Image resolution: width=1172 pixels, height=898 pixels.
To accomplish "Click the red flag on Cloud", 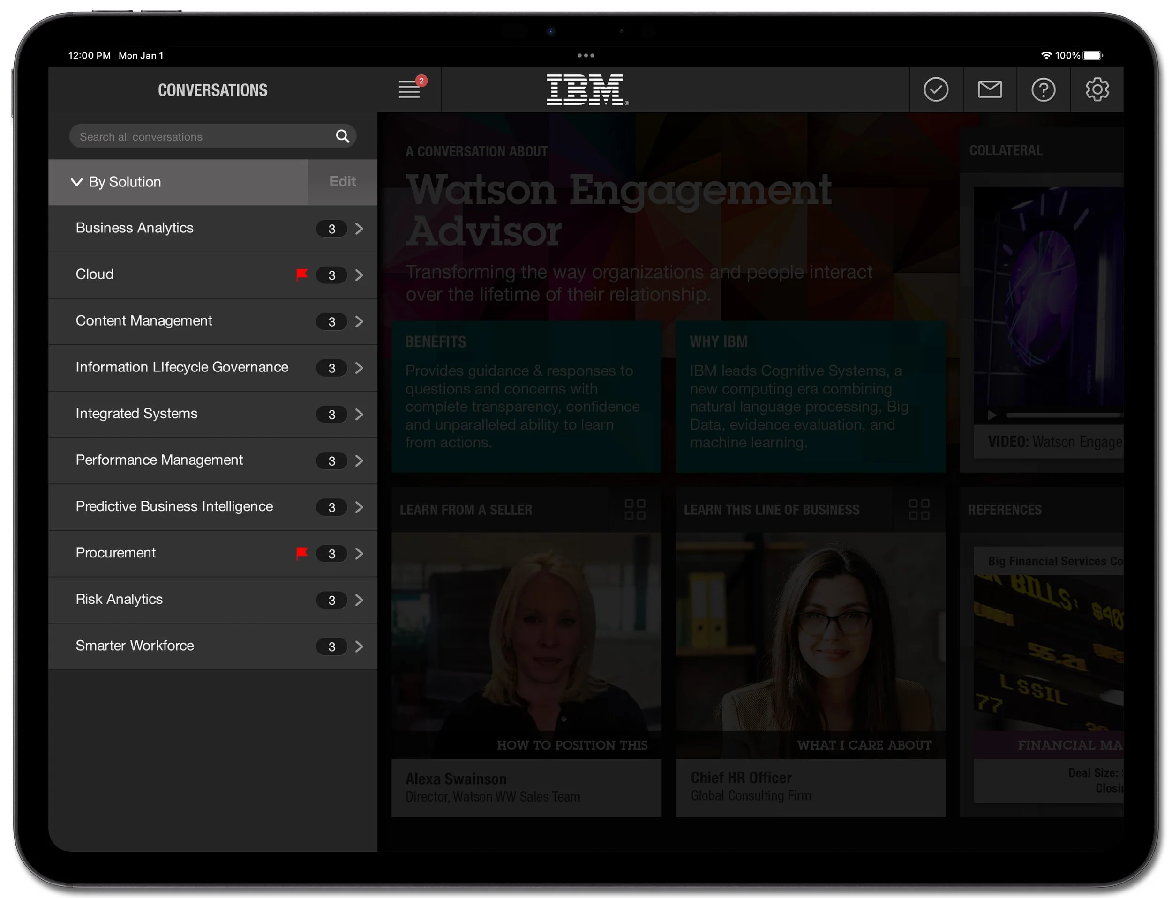I will [x=302, y=275].
